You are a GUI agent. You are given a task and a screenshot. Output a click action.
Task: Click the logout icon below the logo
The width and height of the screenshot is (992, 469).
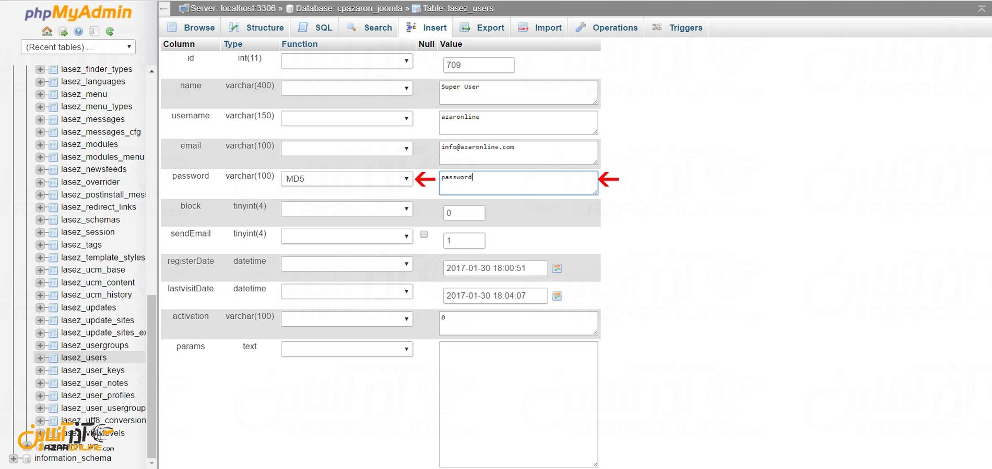tap(64, 31)
